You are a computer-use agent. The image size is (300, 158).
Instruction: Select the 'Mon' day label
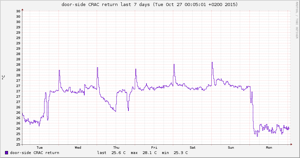point(269,147)
